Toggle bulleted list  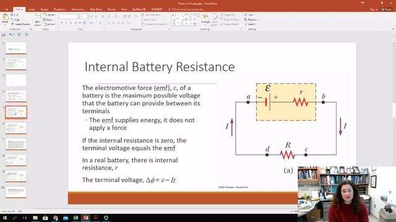coord(110,17)
